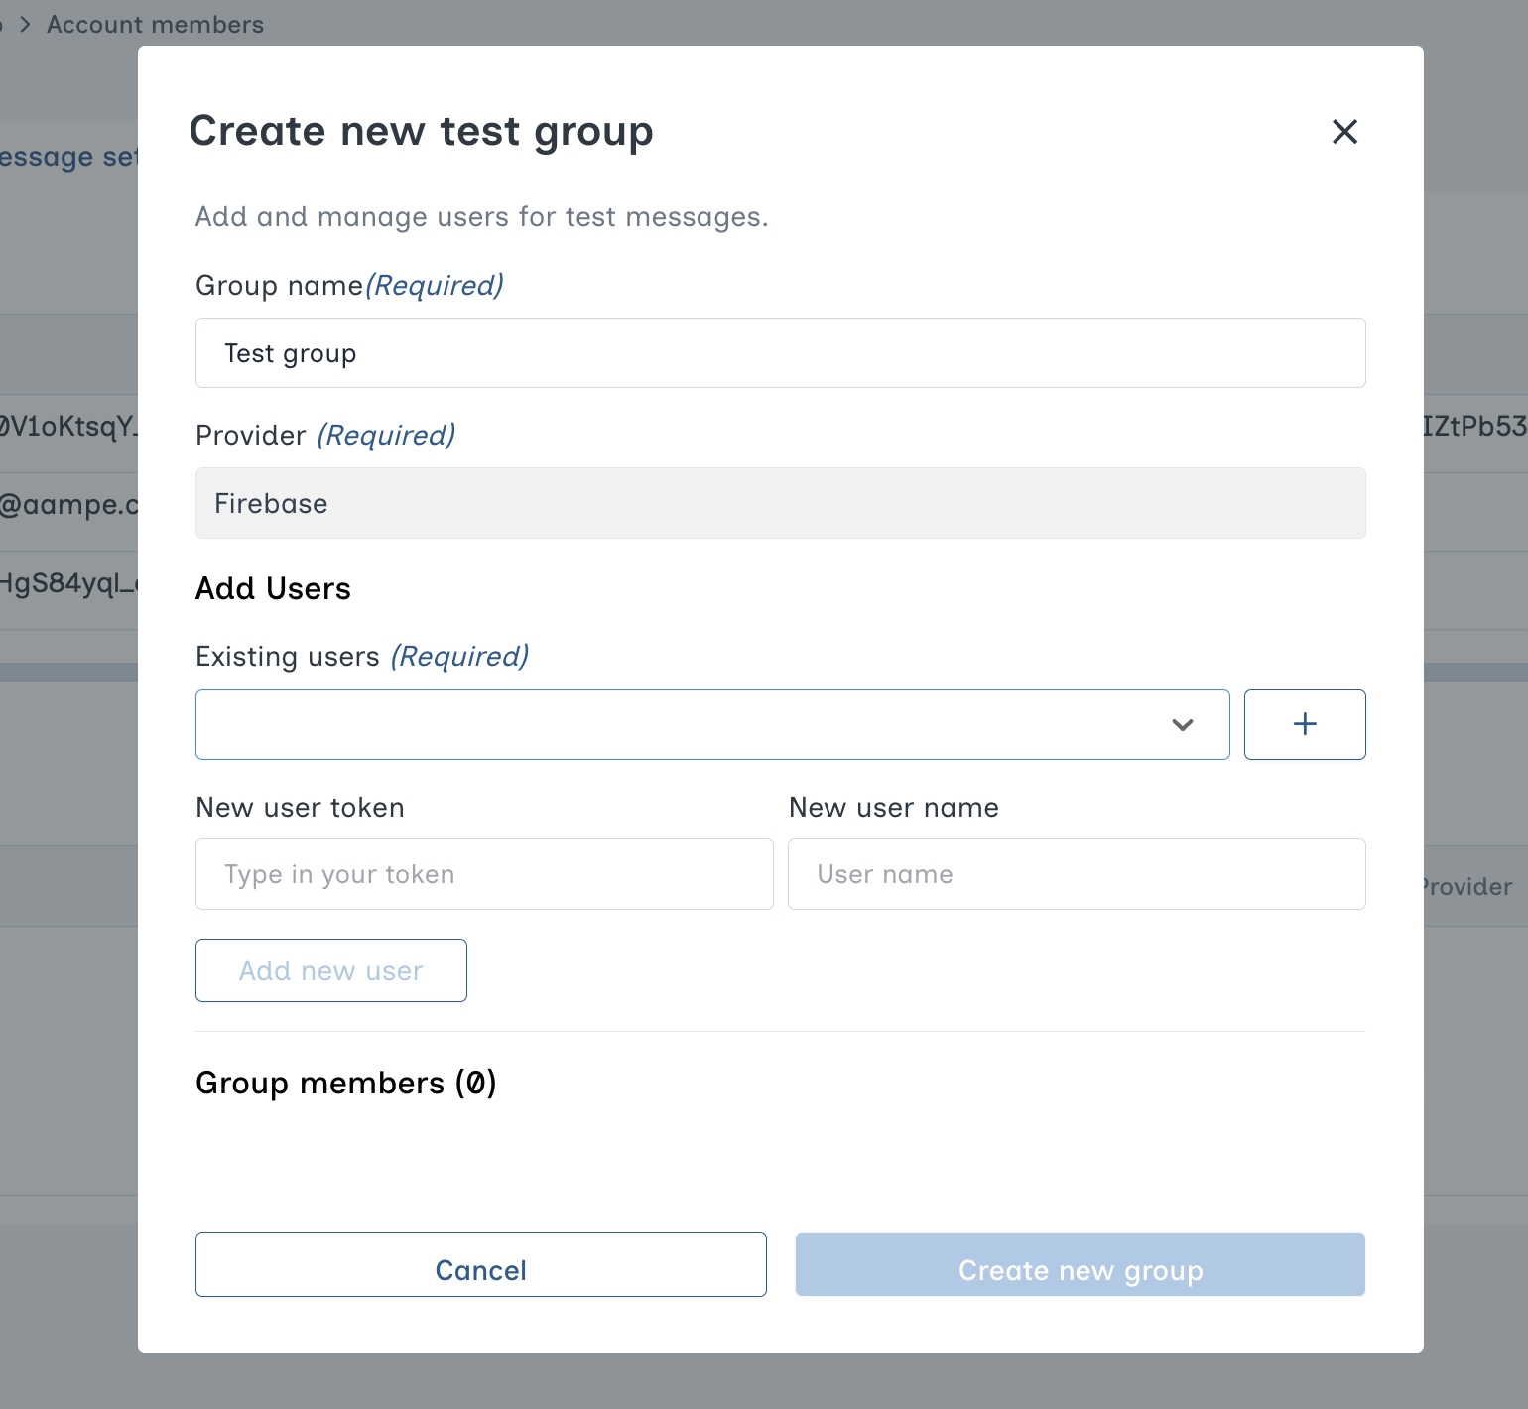Open the Existing users selection box
The height and width of the screenshot is (1409, 1528).
695,724
